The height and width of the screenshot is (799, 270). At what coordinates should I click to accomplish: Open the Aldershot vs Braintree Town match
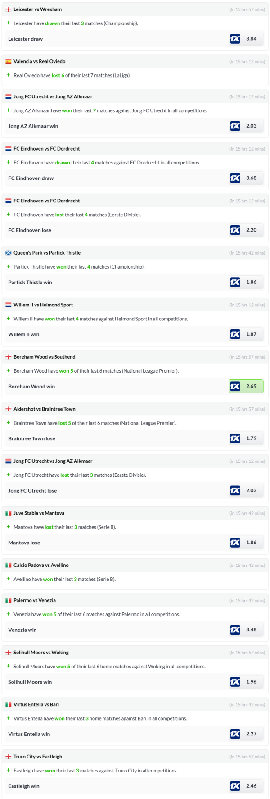tap(45, 409)
